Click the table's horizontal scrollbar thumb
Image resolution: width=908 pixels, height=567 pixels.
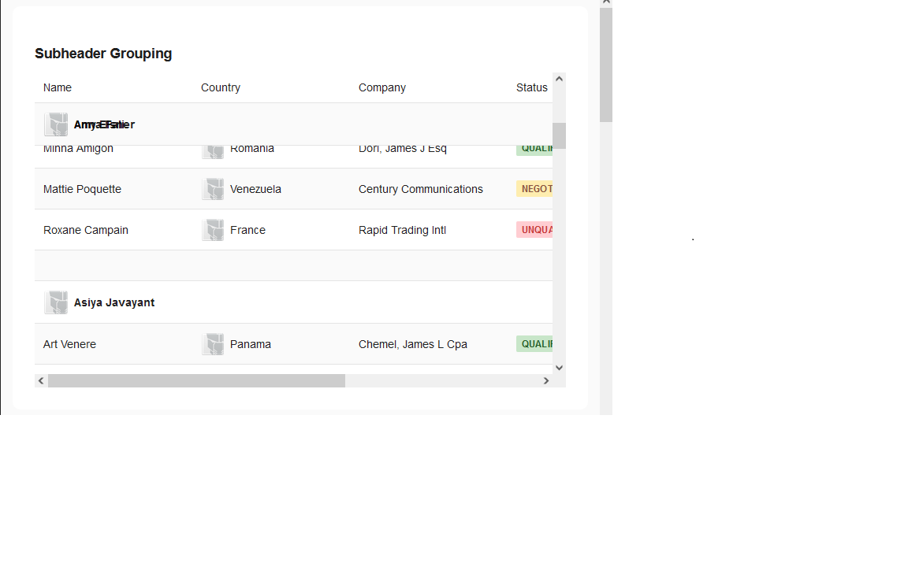197,380
